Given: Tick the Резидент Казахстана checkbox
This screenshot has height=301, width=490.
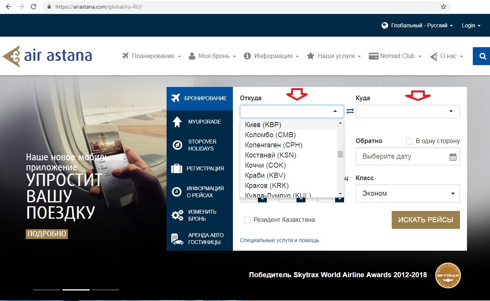Looking at the screenshot, I should coord(247,220).
